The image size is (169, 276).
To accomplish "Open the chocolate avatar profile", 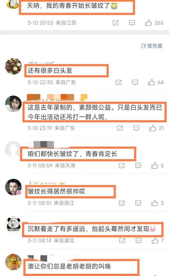I will 13,66.
